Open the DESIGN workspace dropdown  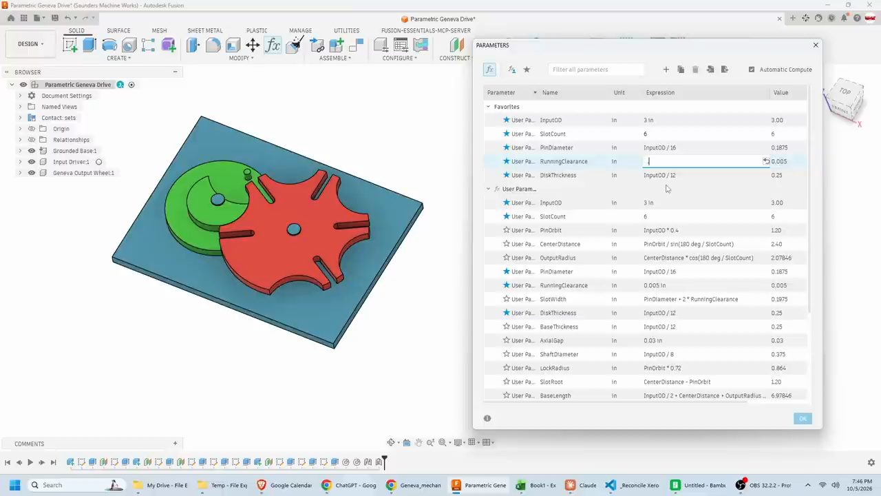tap(30, 44)
